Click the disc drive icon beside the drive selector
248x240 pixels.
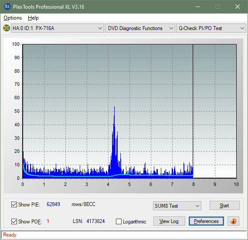point(7,28)
